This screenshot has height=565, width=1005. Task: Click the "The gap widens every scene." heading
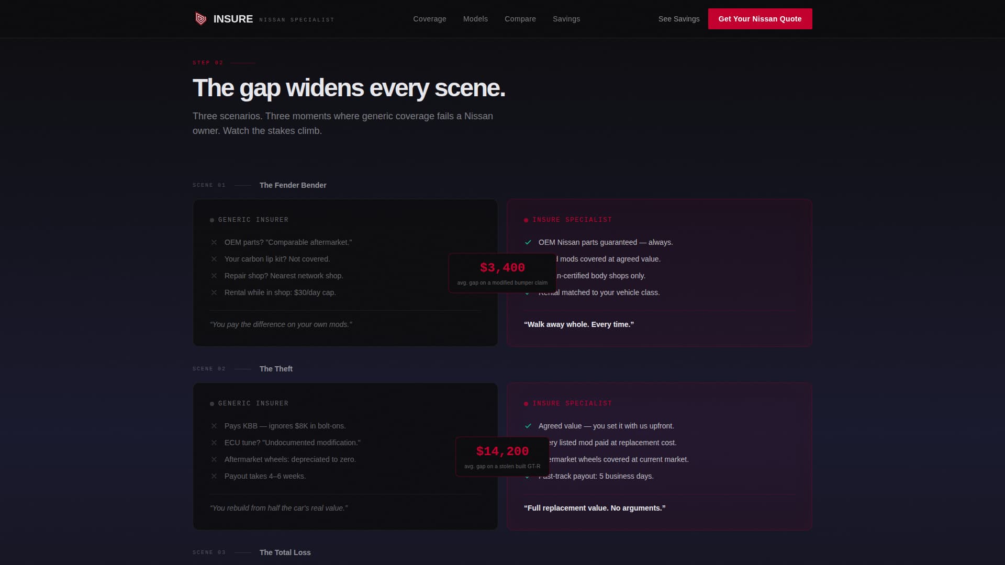pos(349,88)
